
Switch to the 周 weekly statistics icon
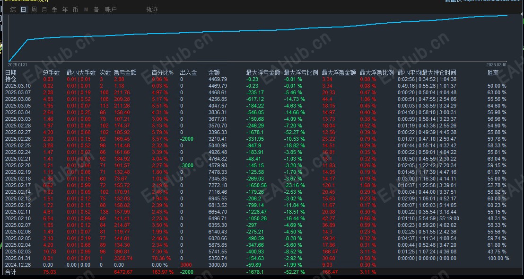point(33,9)
